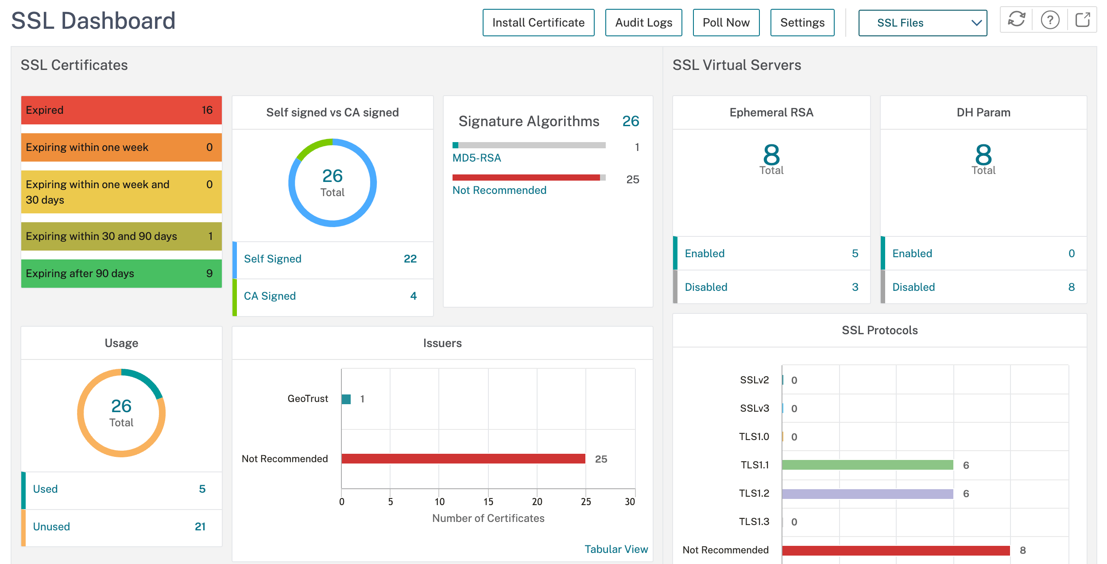Click the Unused certificates row
The height and width of the screenshot is (564, 1107).
click(x=121, y=527)
